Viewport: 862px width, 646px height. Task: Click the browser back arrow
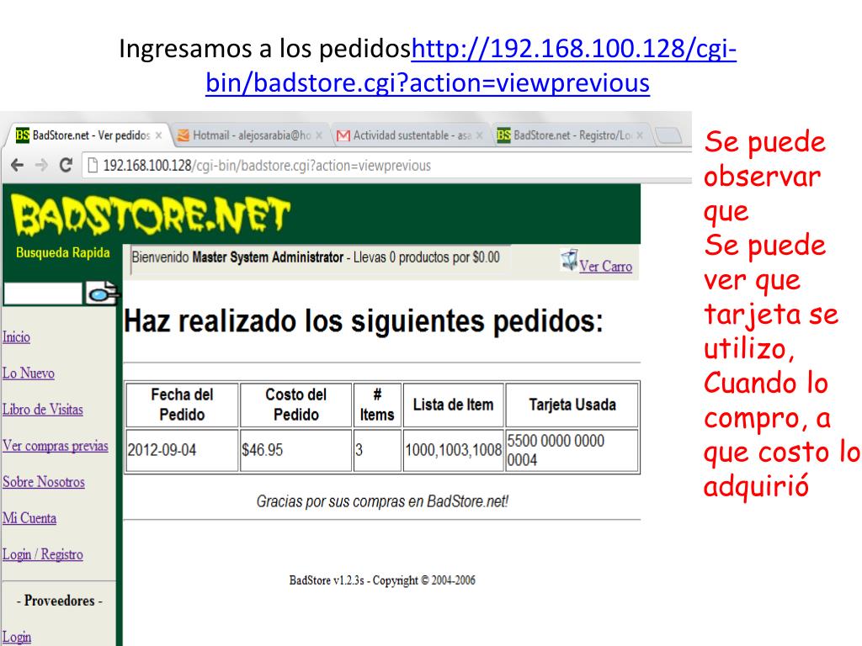pos(18,166)
